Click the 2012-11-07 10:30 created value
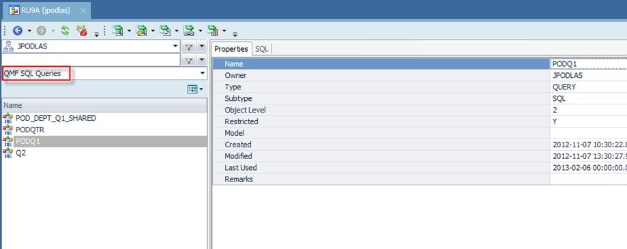The width and height of the screenshot is (627, 249). [x=589, y=145]
